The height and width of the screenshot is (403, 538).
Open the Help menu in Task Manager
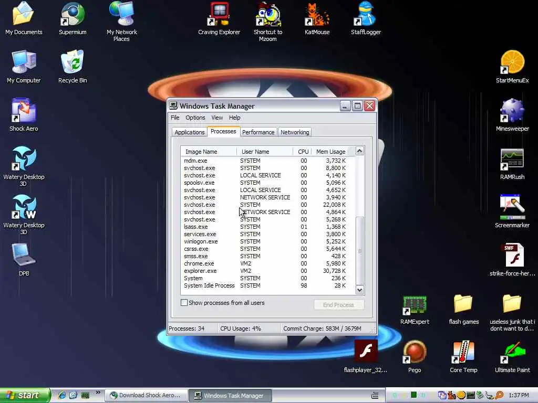(235, 118)
